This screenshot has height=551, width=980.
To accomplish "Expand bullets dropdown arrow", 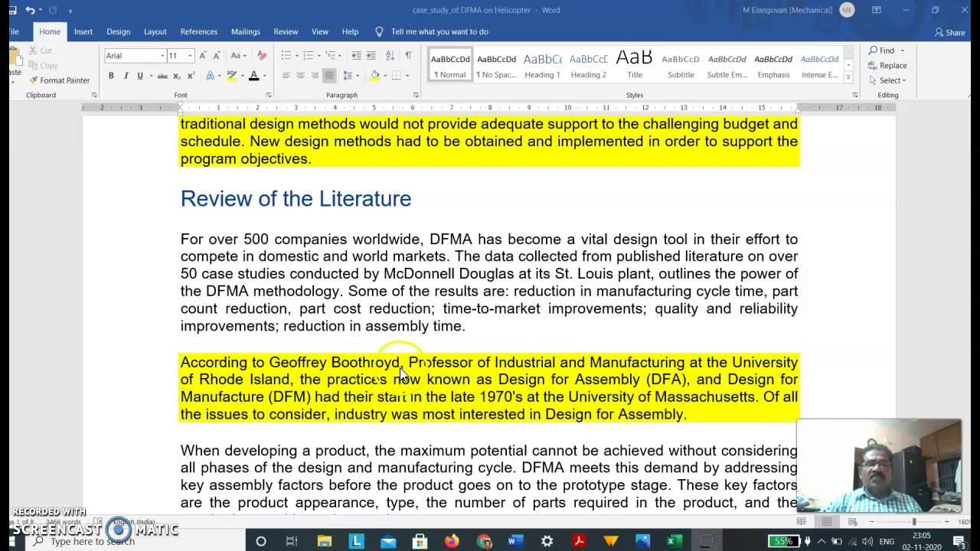I will pos(296,55).
